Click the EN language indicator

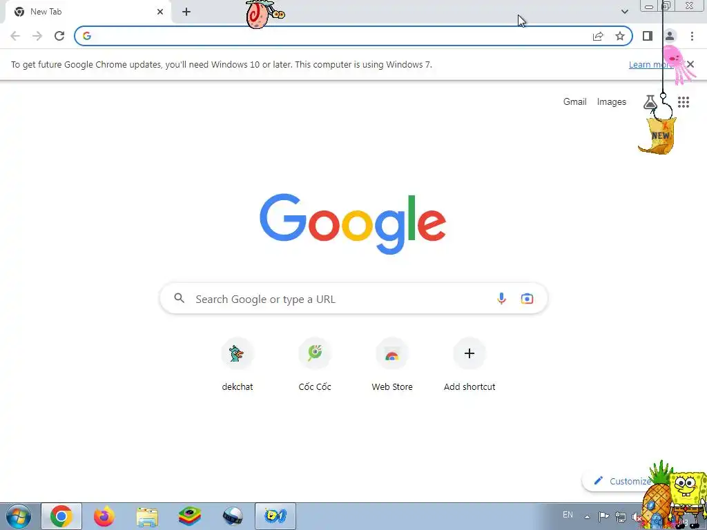568,515
